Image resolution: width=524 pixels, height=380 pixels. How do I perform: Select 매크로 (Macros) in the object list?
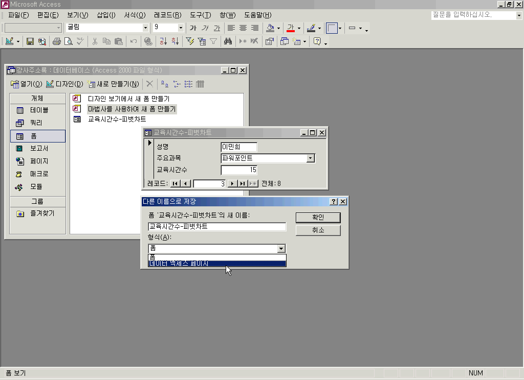[38, 174]
